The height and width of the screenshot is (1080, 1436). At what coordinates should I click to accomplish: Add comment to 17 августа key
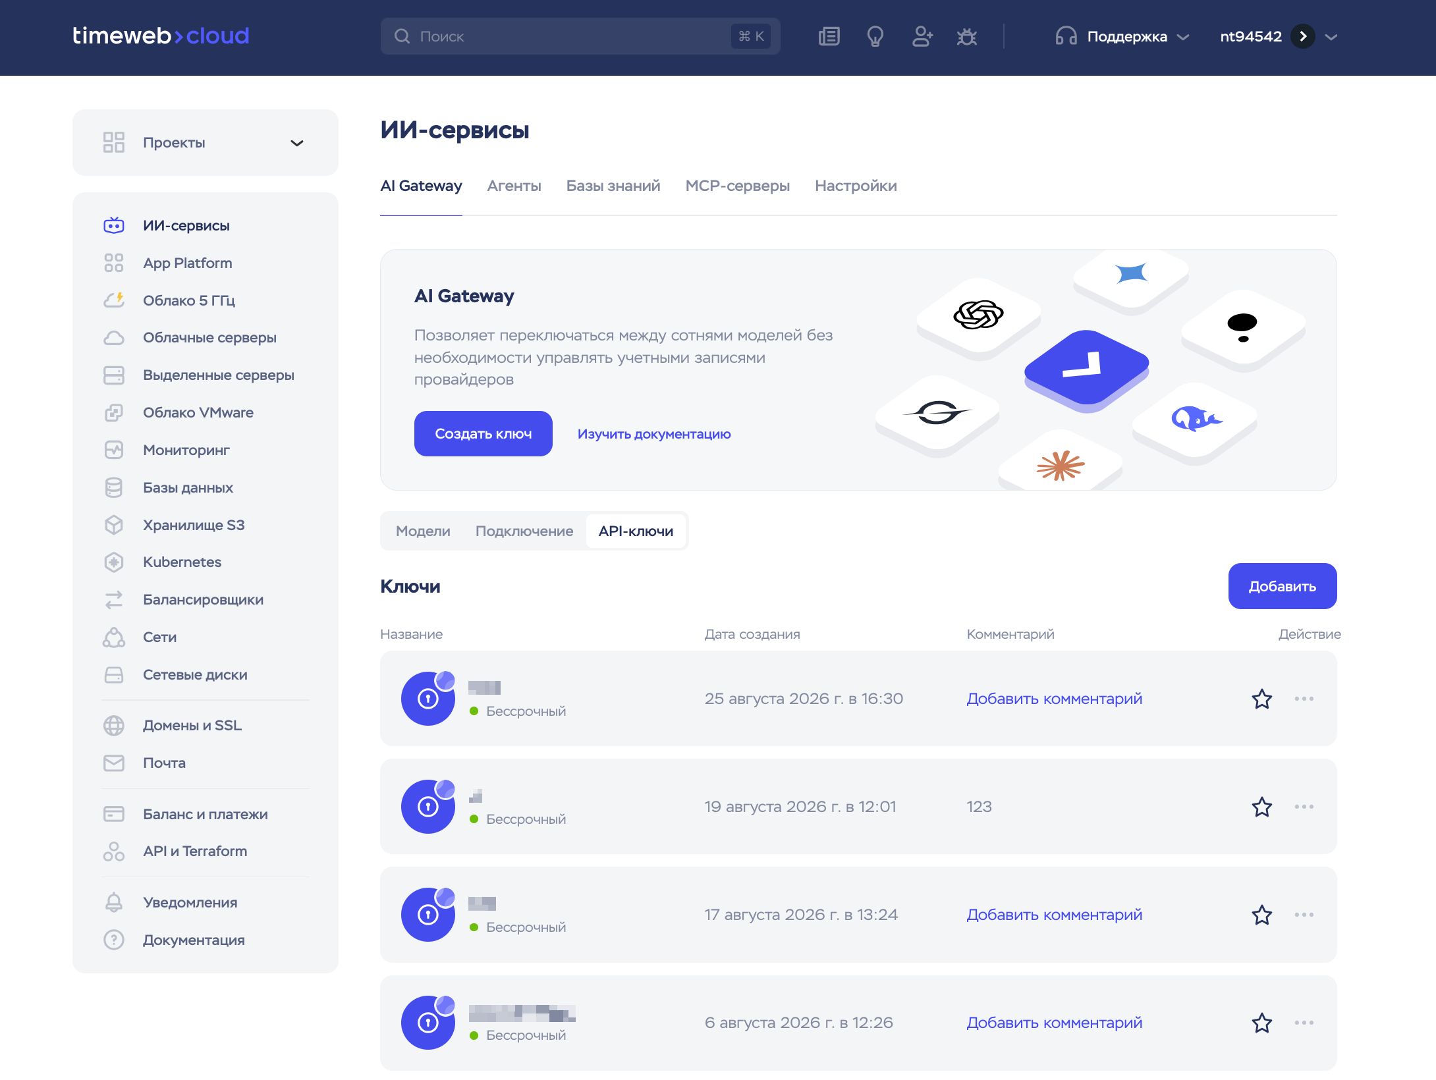[x=1055, y=915]
